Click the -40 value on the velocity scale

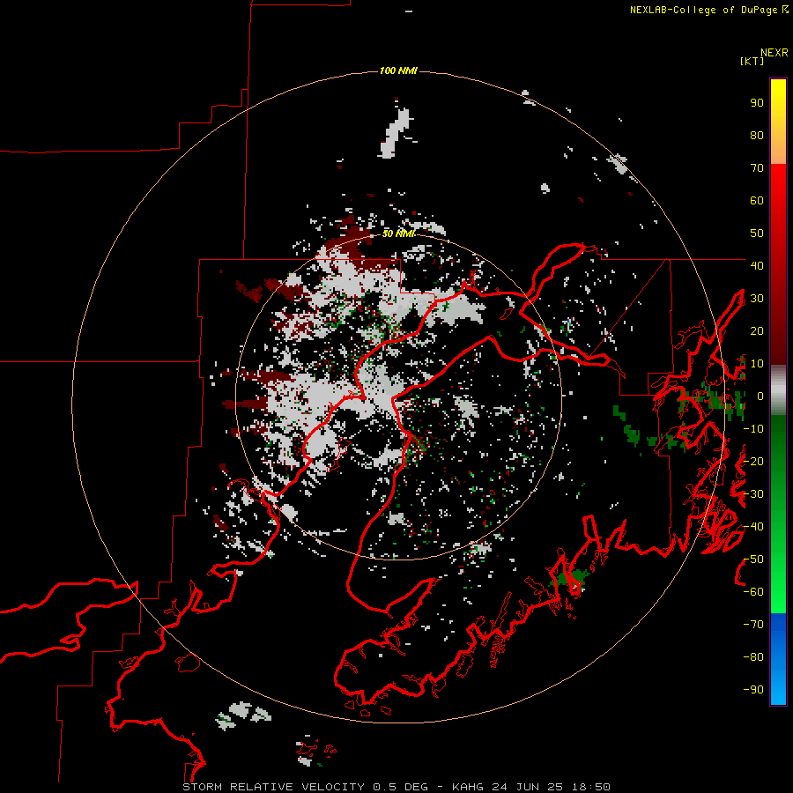753,527
